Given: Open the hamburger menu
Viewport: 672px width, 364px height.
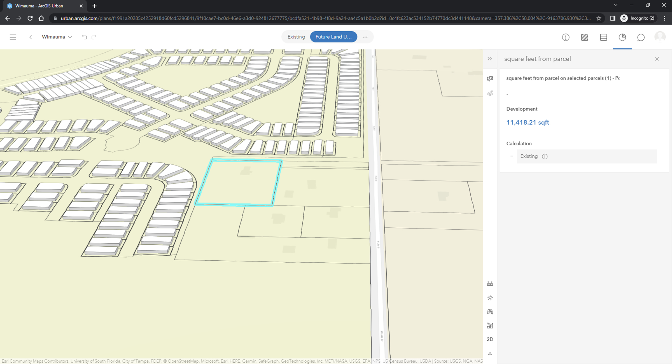Looking at the screenshot, I should pos(13,37).
